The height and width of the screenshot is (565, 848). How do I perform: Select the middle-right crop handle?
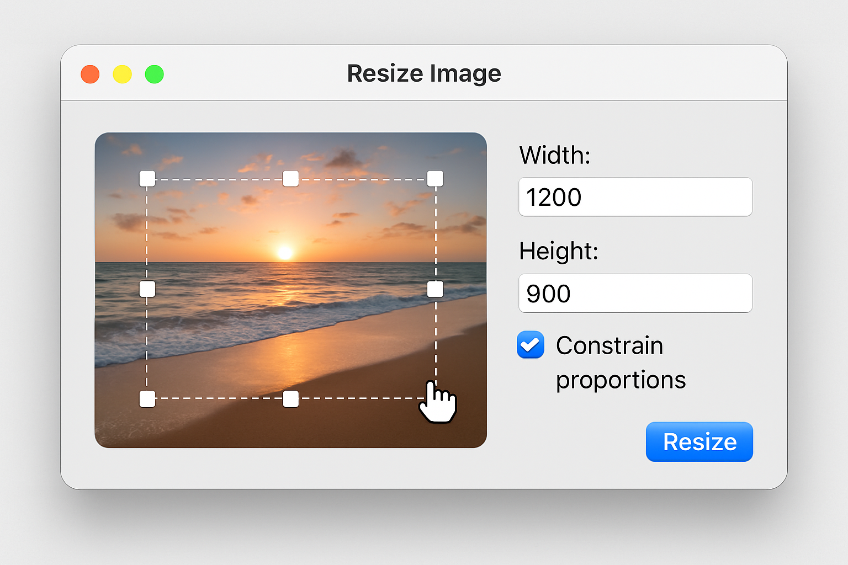(x=436, y=288)
